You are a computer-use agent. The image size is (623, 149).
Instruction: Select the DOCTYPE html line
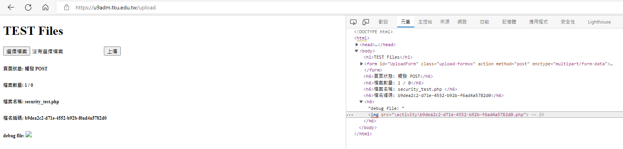[x=373, y=32]
